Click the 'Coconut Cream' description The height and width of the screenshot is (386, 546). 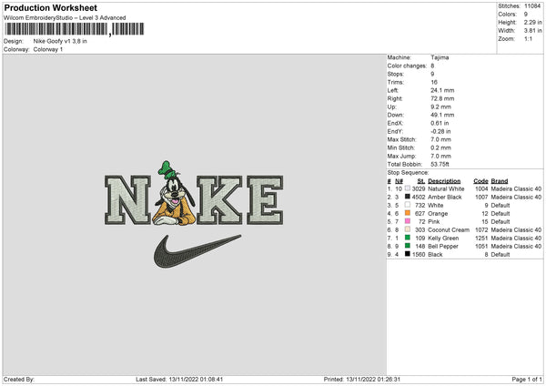pyautogui.click(x=449, y=230)
